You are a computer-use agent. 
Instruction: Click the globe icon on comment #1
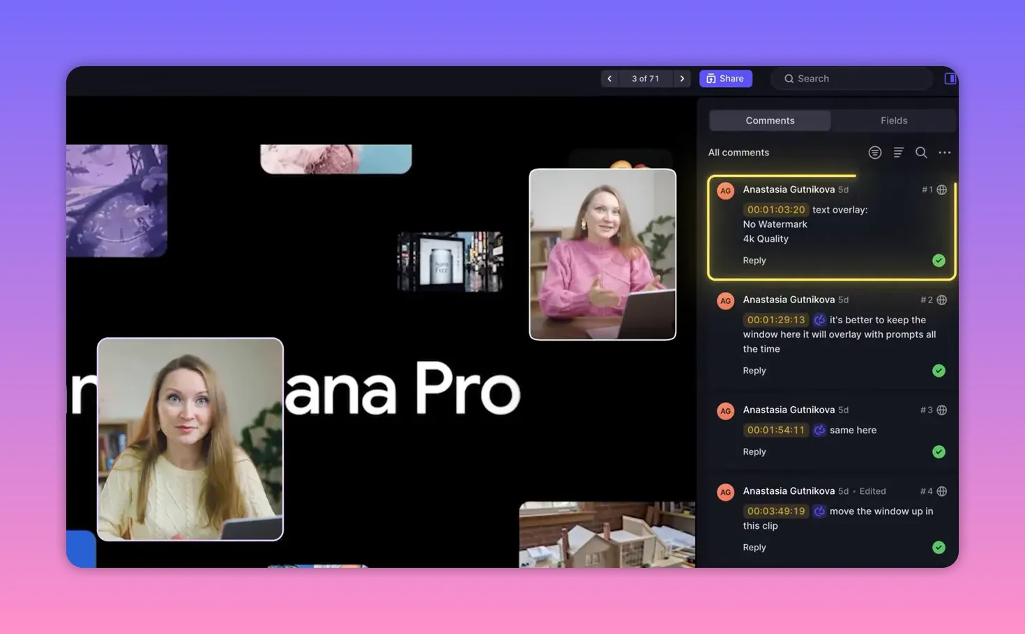pos(941,189)
